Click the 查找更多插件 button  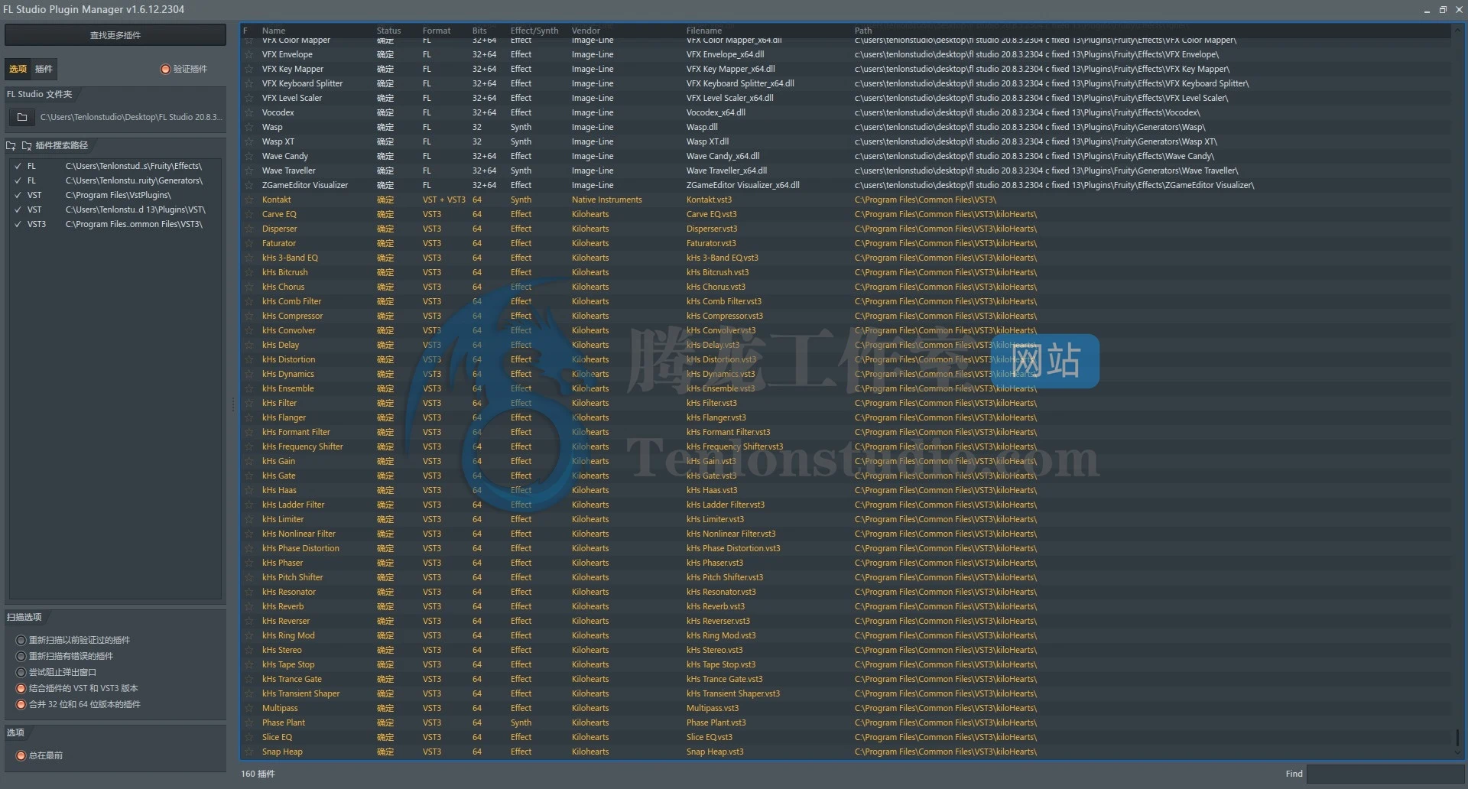115,35
